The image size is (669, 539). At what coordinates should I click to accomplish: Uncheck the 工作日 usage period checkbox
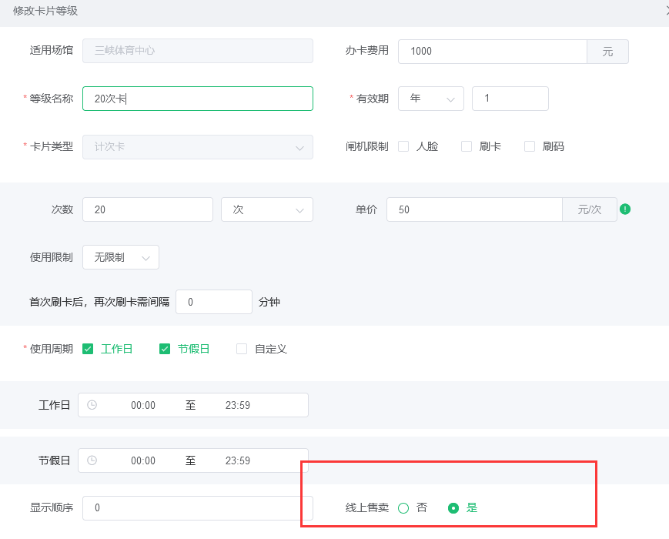(88, 349)
